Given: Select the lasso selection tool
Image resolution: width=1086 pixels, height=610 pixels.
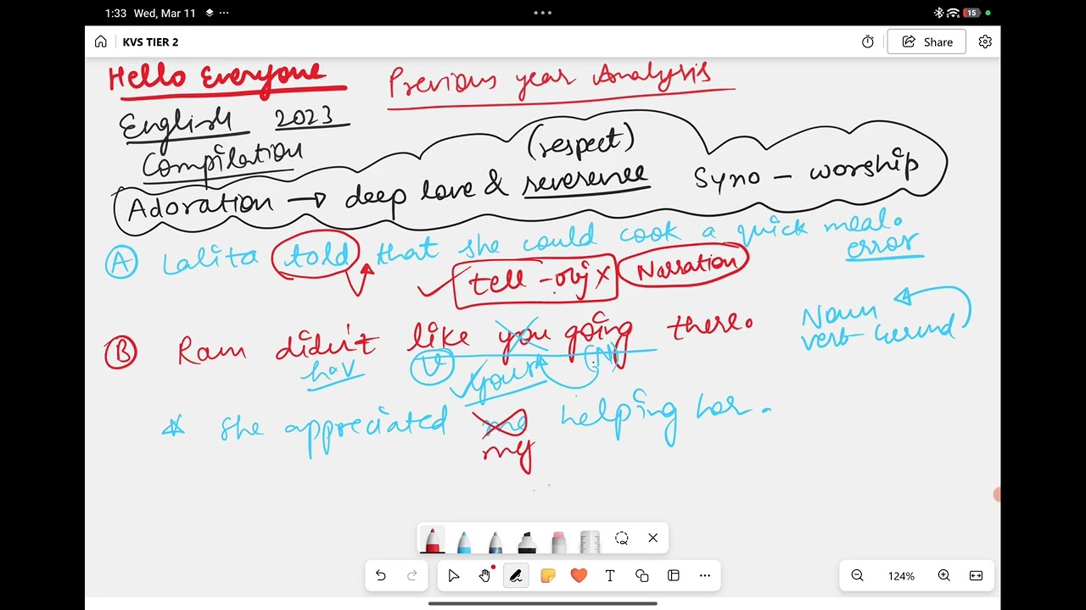Looking at the screenshot, I should (x=622, y=538).
